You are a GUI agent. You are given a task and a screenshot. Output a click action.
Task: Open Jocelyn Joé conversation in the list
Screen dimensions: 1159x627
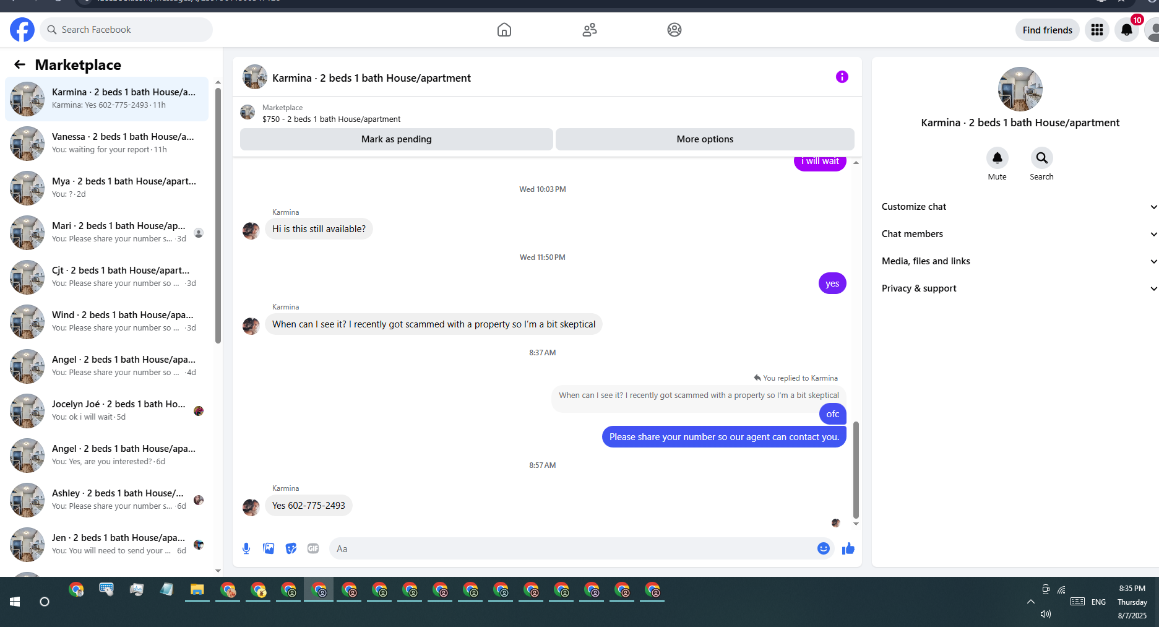(106, 411)
